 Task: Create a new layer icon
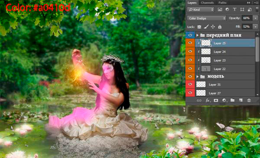pyautogui.click(x=241, y=100)
